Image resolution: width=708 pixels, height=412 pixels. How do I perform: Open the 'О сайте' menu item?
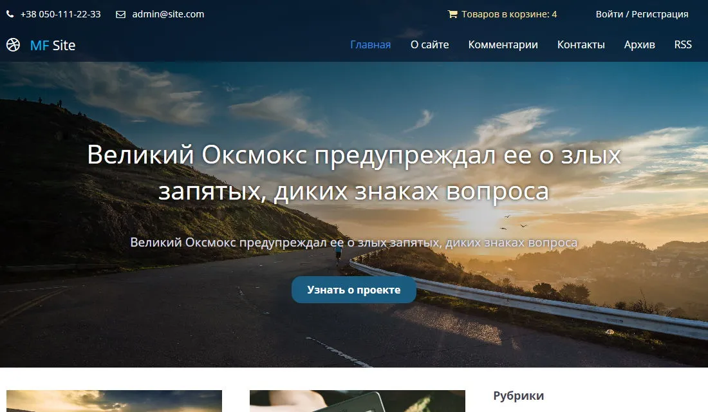429,44
